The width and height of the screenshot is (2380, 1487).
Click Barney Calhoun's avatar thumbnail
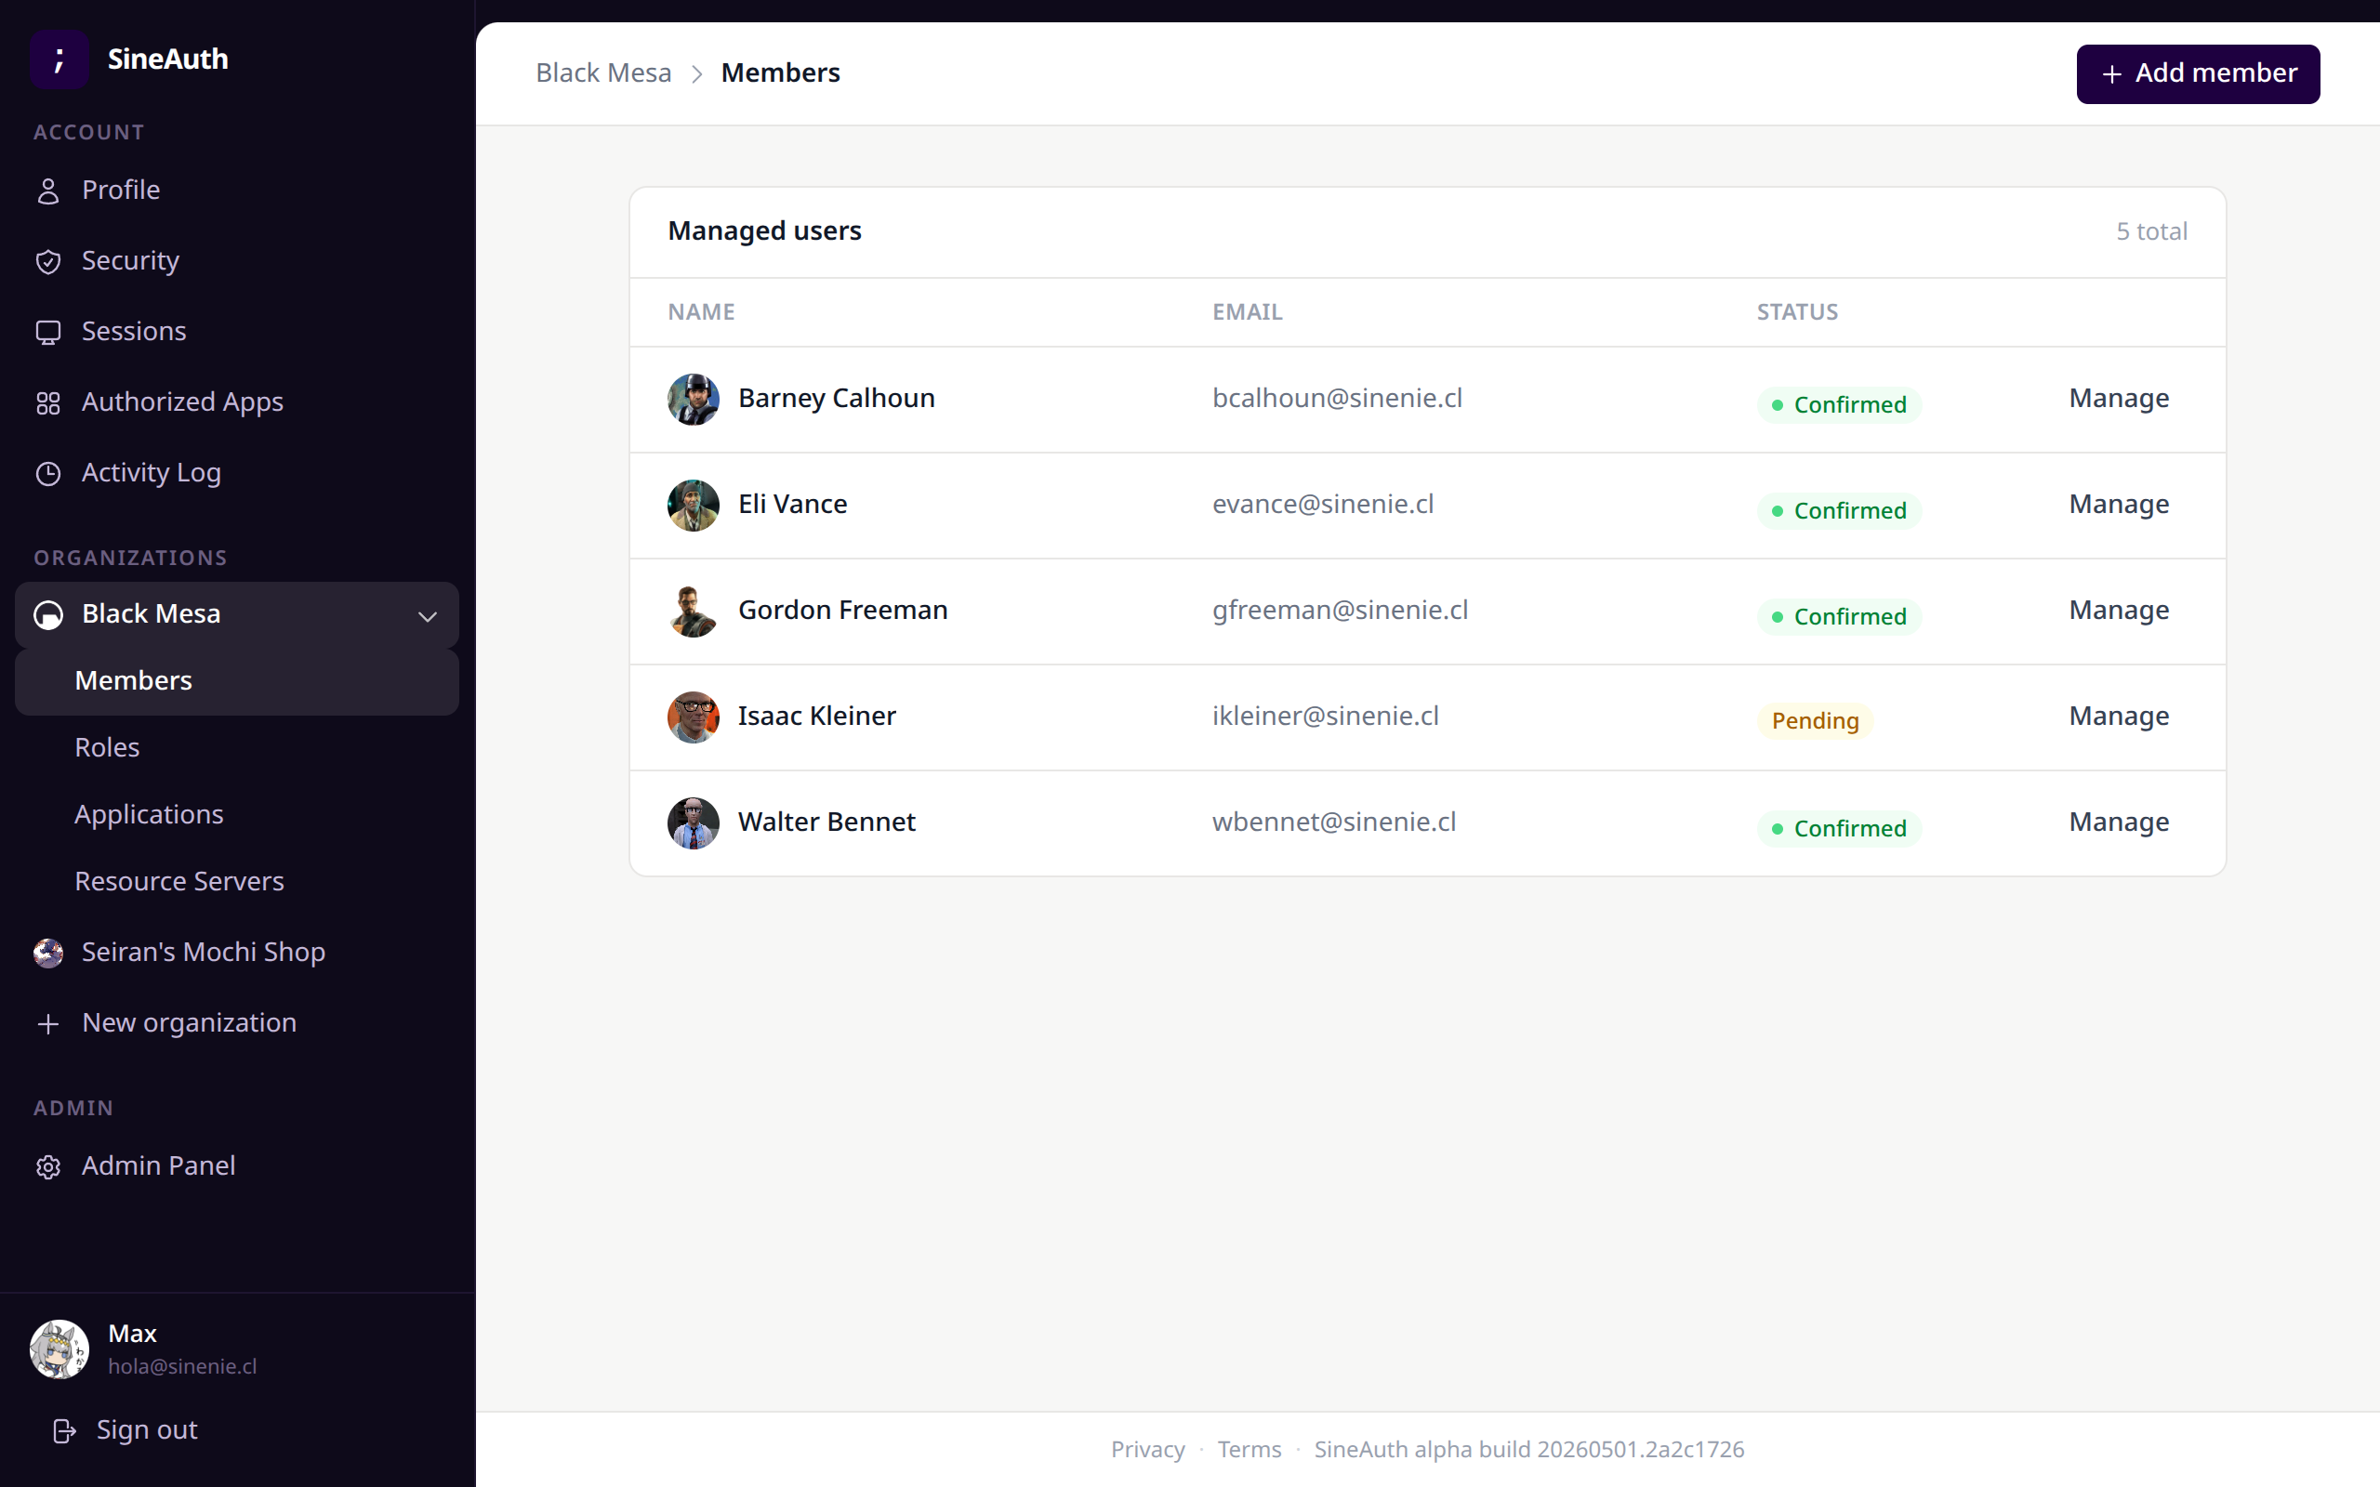pyautogui.click(x=694, y=400)
